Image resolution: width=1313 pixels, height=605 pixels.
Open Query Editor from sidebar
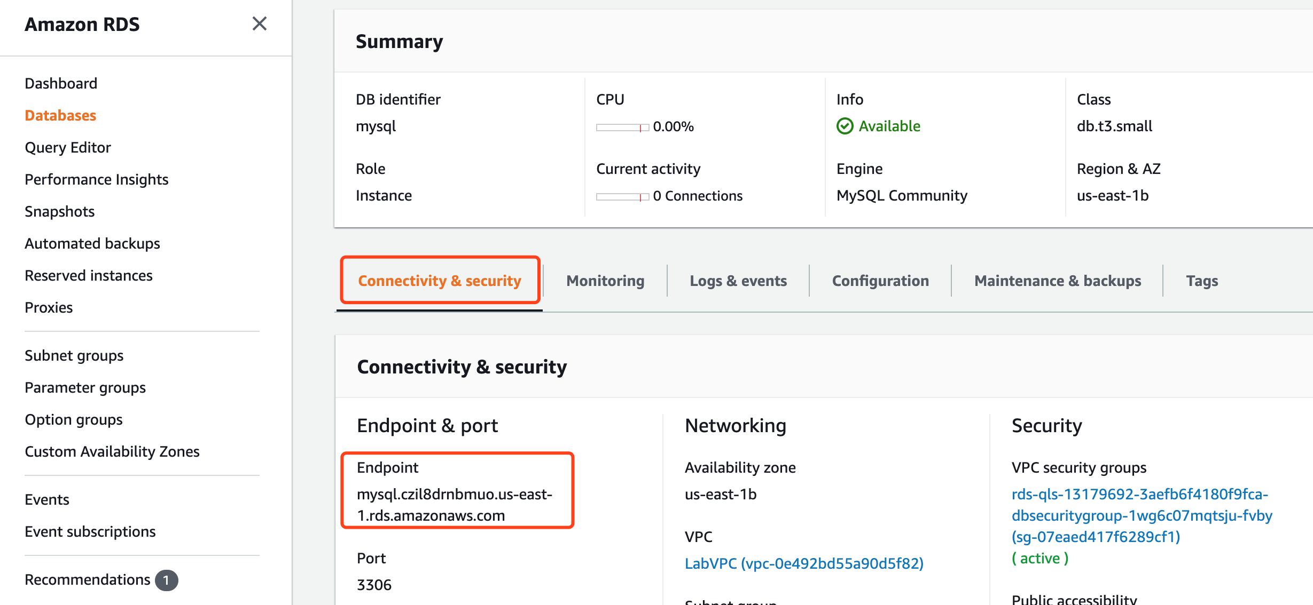pyautogui.click(x=68, y=147)
